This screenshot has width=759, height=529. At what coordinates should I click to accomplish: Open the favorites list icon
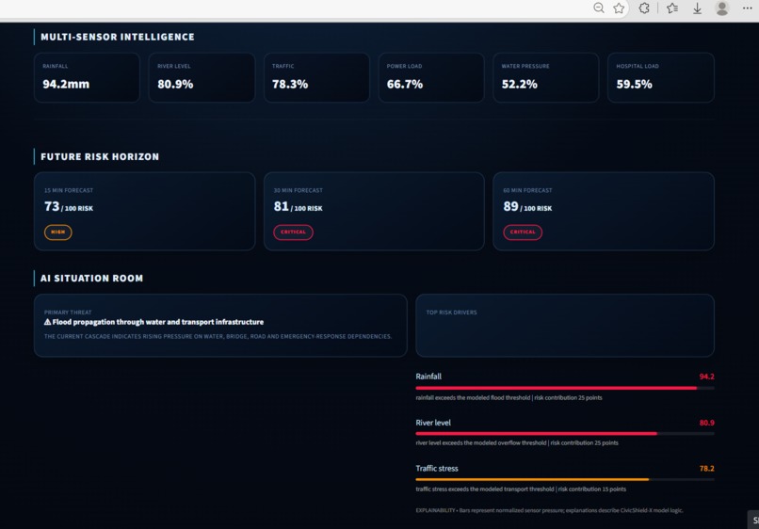point(672,8)
